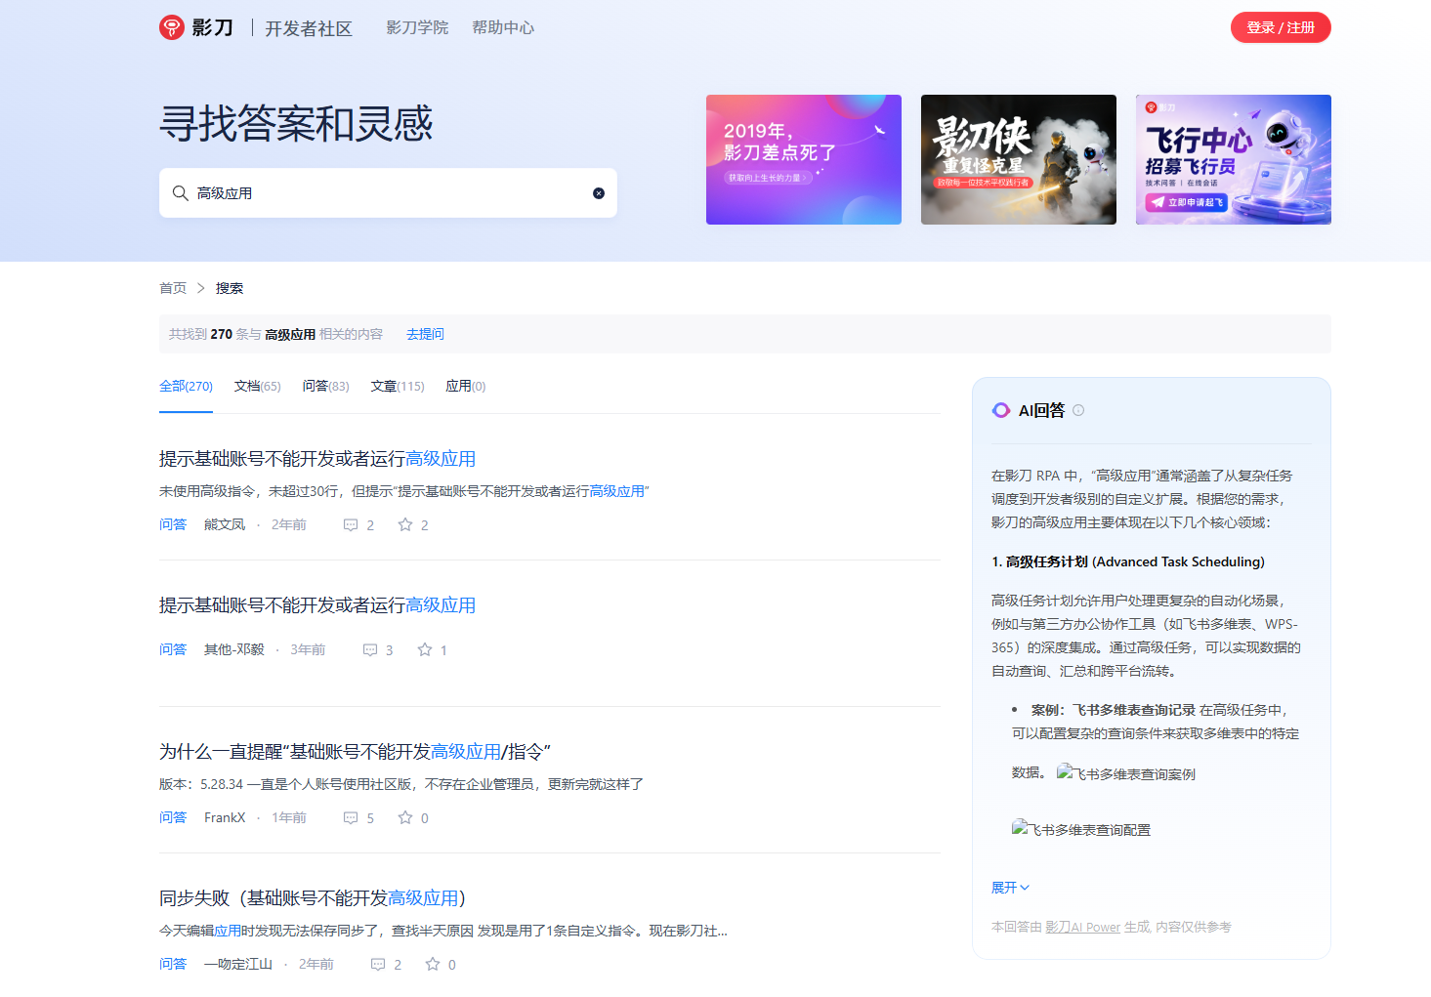Open 熊文凤's 提示基础账号不能开发或者运行高级应用 question

(x=317, y=459)
